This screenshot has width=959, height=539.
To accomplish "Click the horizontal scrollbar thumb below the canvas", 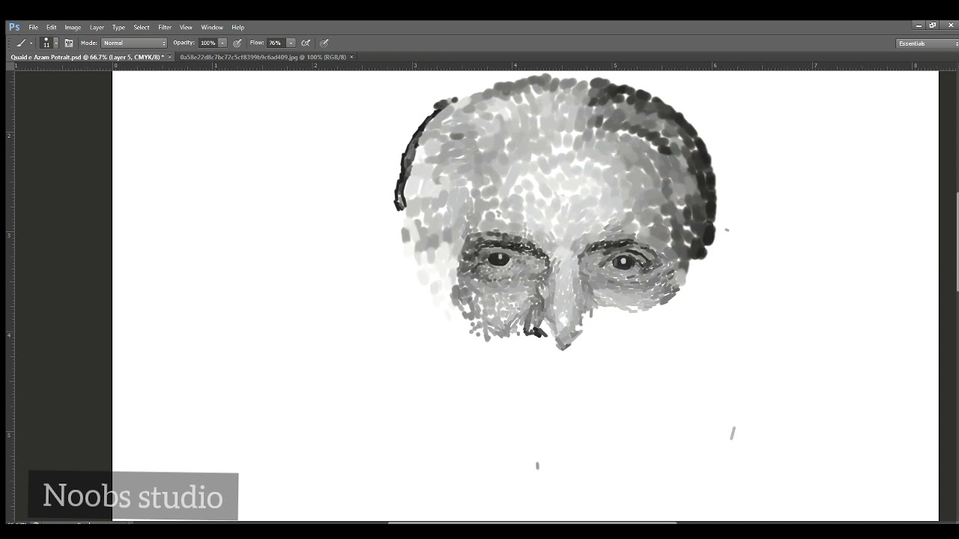I will pyautogui.click(x=532, y=523).
